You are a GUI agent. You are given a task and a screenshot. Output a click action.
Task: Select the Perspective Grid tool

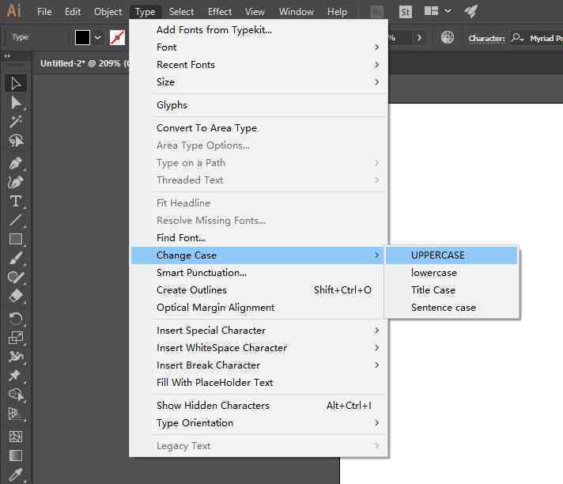pyautogui.click(x=16, y=414)
